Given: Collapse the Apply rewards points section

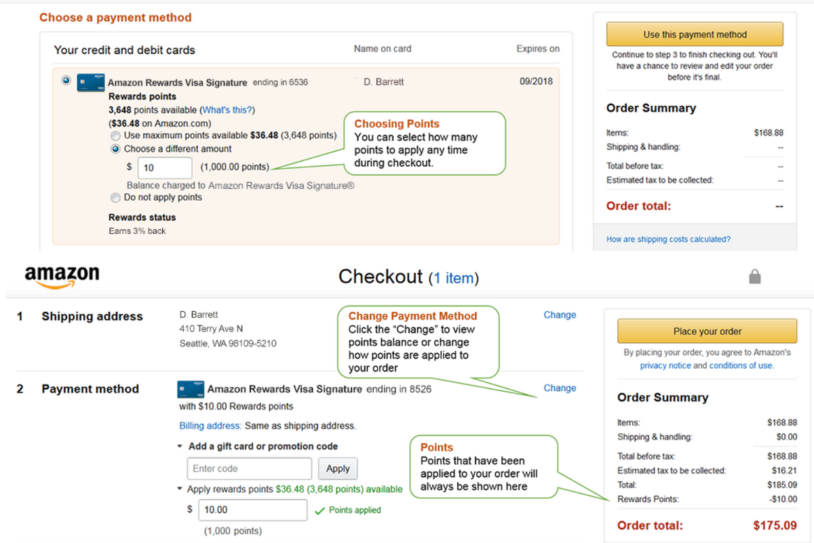Looking at the screenshot, I should click(x=180, y=489).
